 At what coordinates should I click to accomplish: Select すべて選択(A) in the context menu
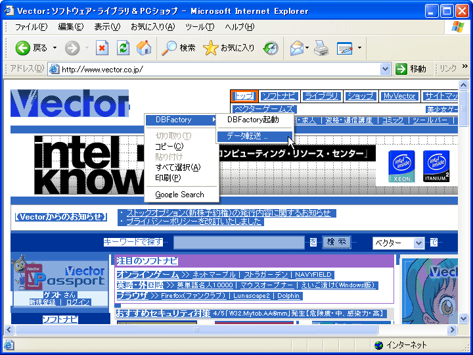click(181, 167)
